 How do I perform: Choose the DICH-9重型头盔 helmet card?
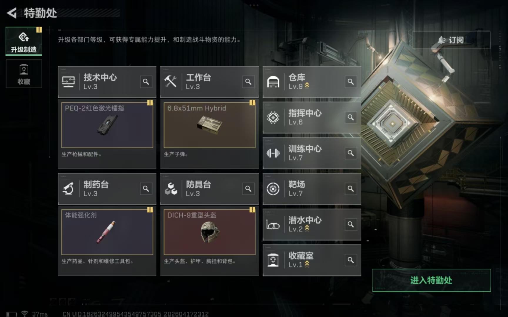[x=209, y=232]
